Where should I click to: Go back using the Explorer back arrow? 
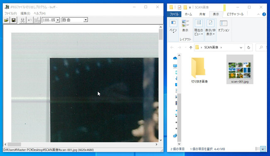tap(172, 48)
